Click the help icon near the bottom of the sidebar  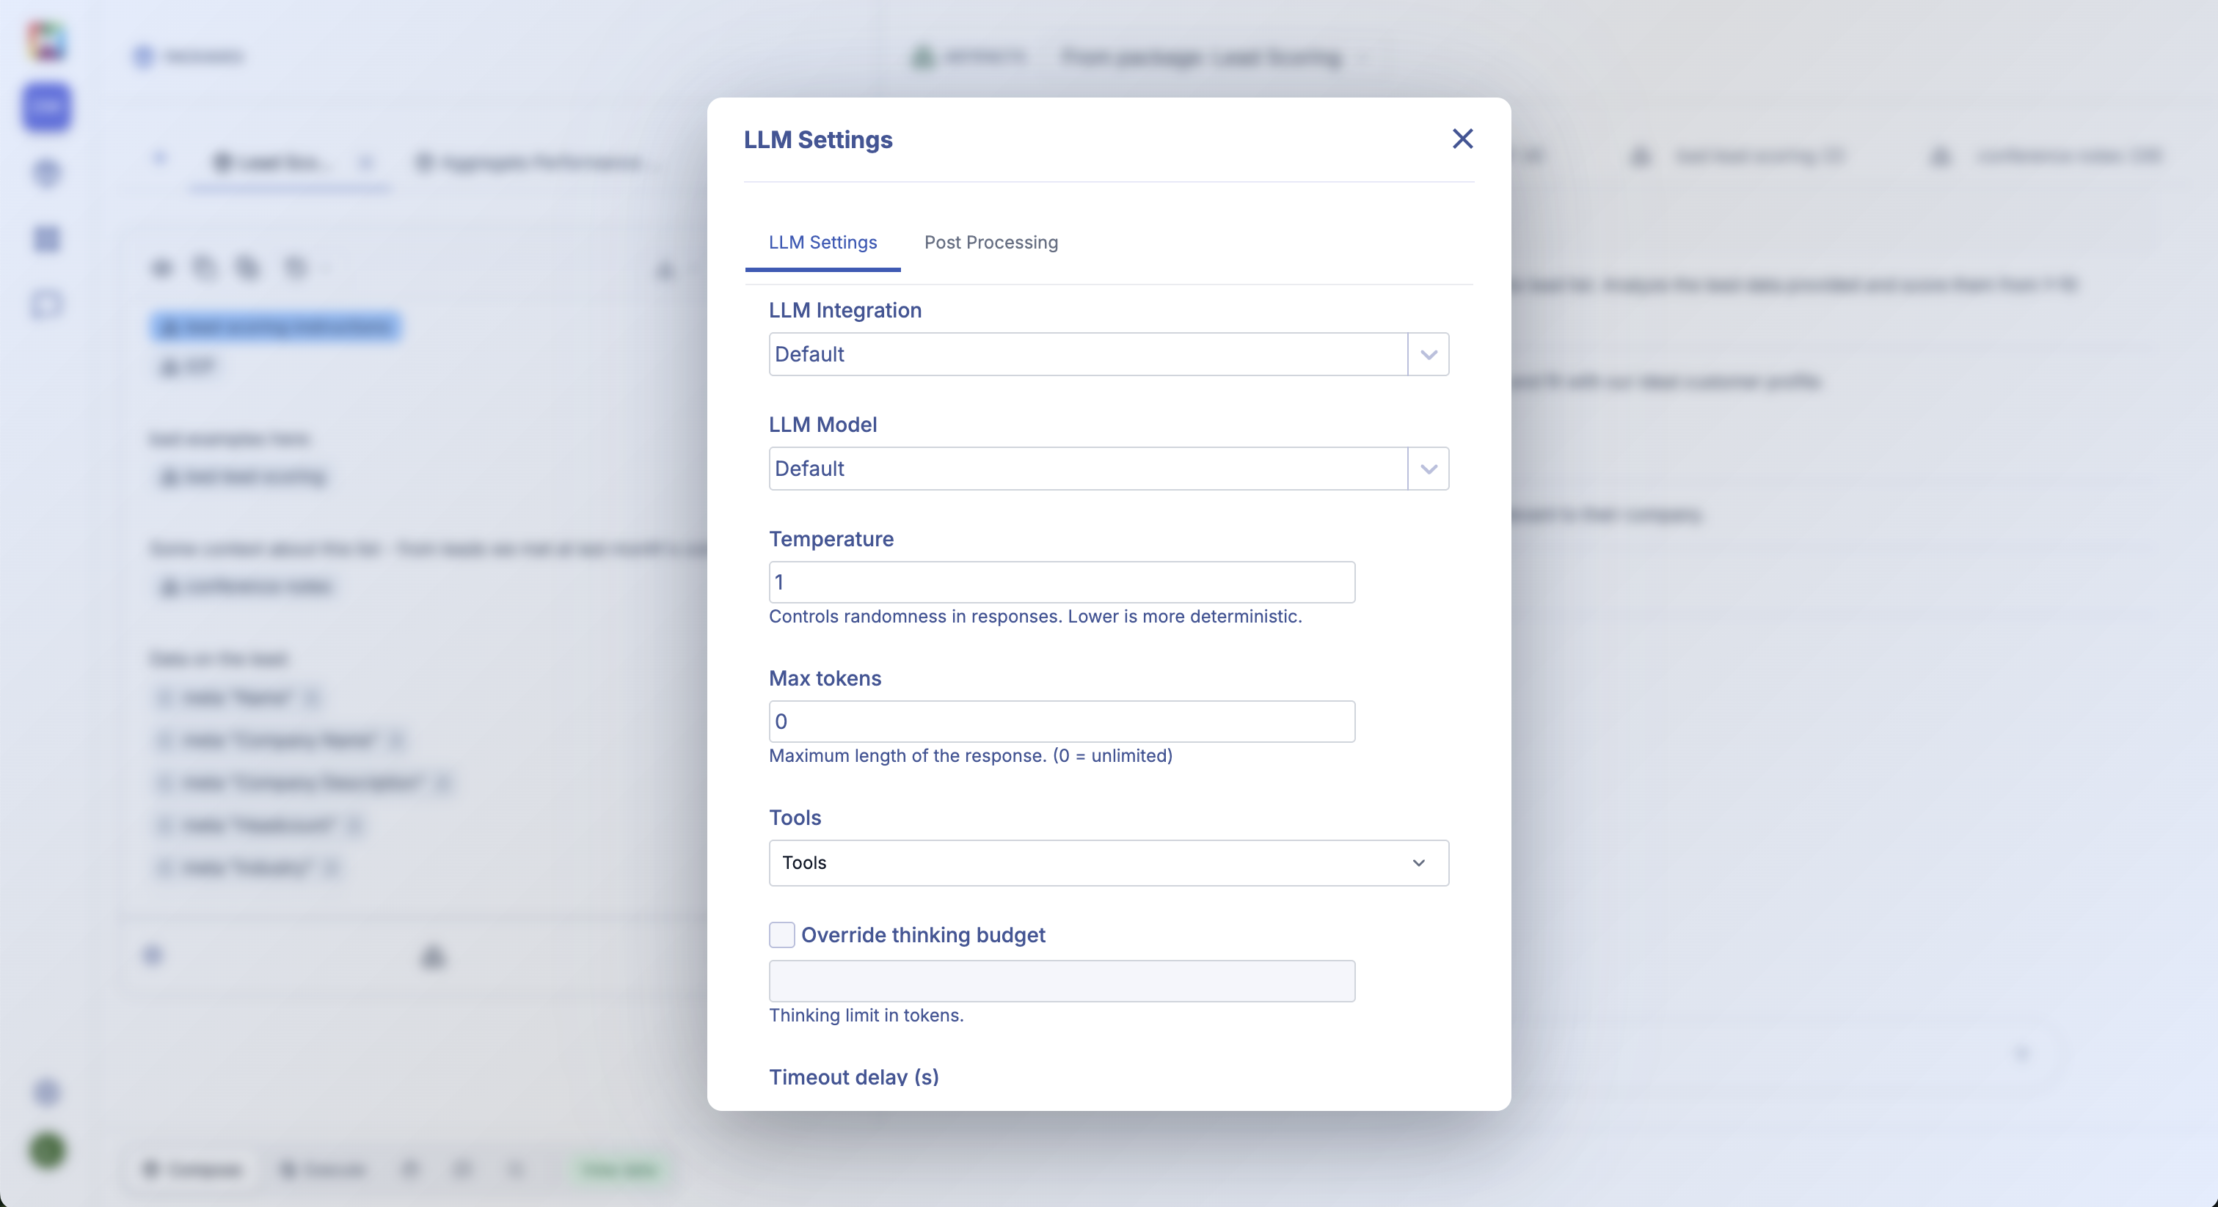[x=48, y=1093]
